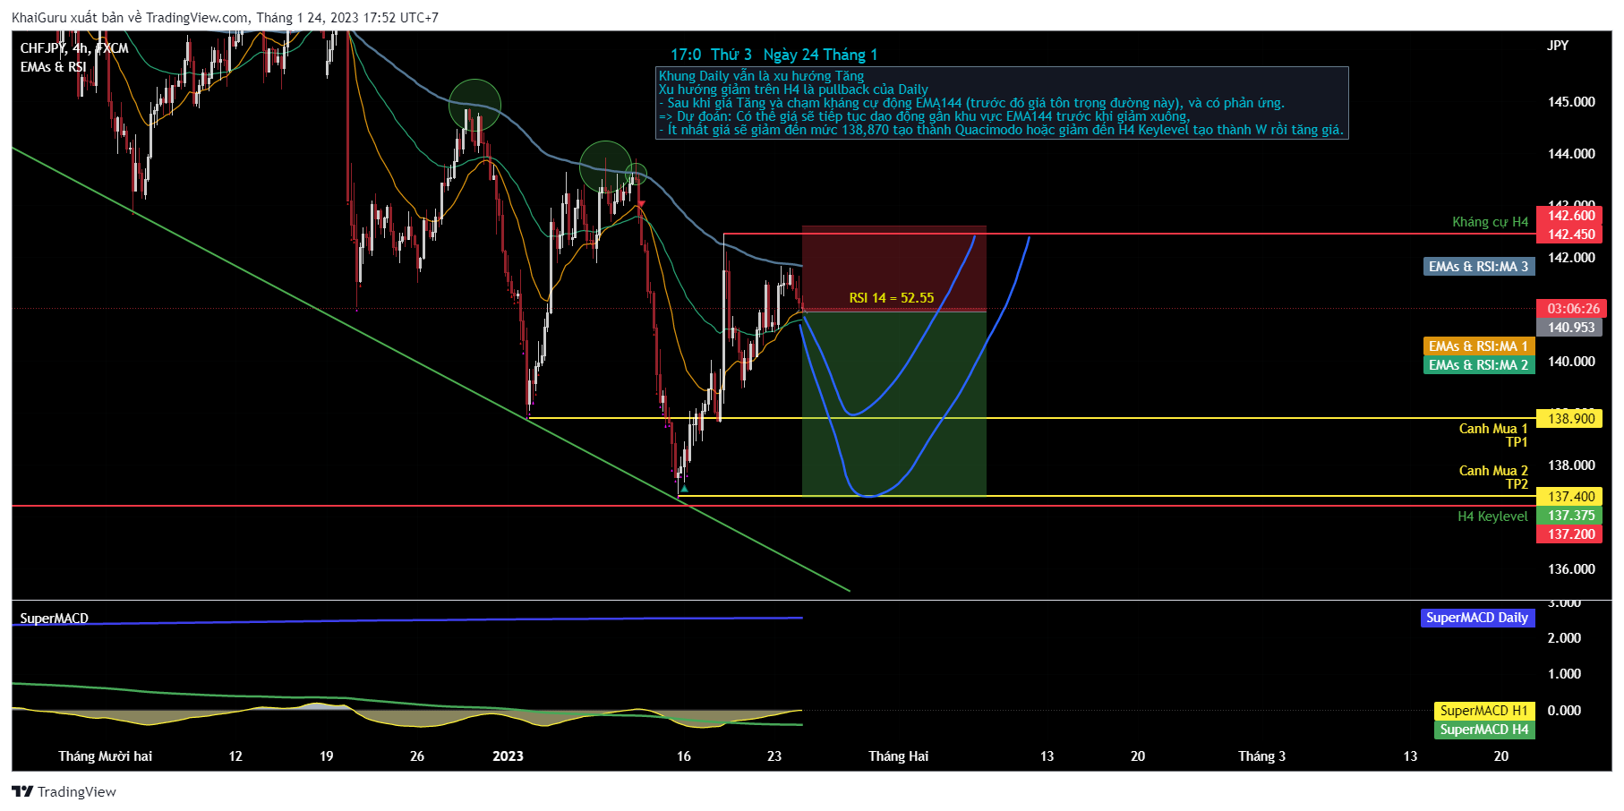
Task: Select the SuperMACD Daily blue label
Action: [1477, 618]
